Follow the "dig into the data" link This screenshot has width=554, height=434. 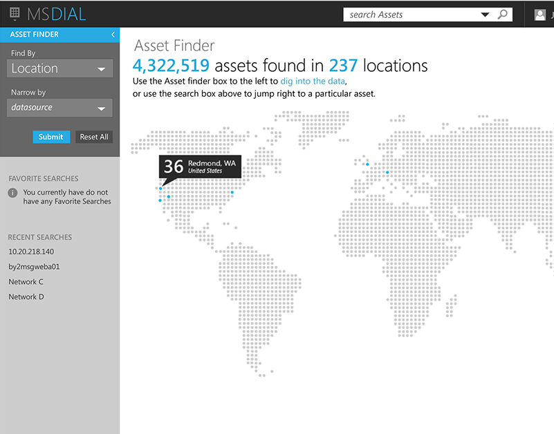[x=312, y=82]
